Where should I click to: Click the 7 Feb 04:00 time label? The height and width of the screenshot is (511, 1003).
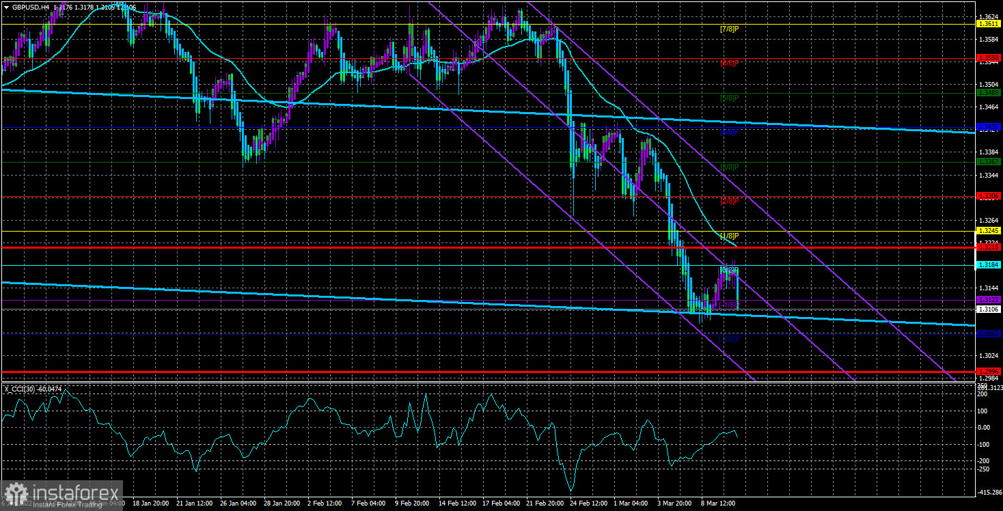(368, 503)
